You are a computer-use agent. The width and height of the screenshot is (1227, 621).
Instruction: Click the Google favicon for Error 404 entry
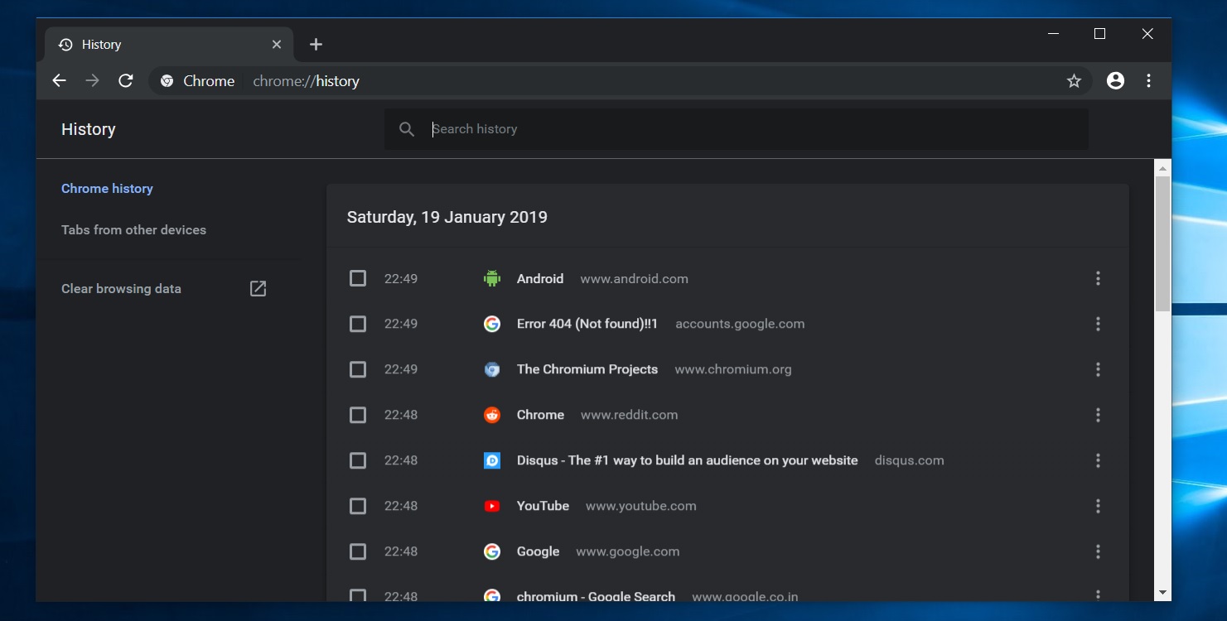[492, 324]
